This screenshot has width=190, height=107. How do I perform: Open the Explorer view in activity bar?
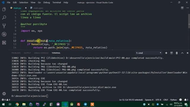4,9
